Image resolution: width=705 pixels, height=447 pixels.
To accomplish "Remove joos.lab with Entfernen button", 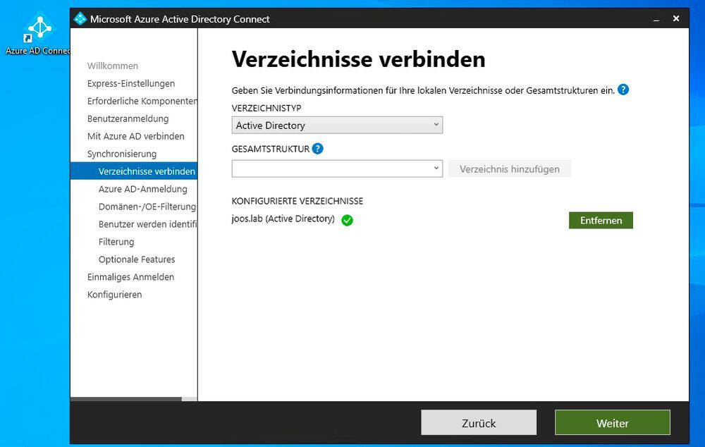I will tap(601, 221).
